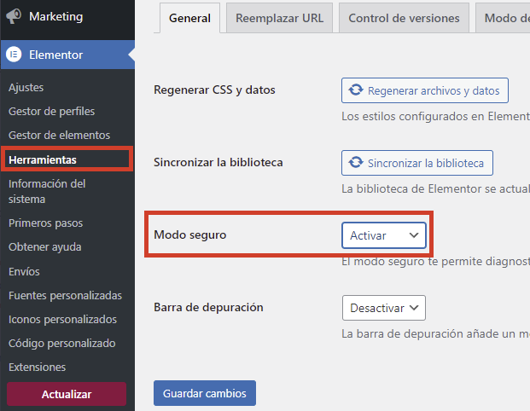
Task: Switch to the General tab
Action: tap(190, 18)
